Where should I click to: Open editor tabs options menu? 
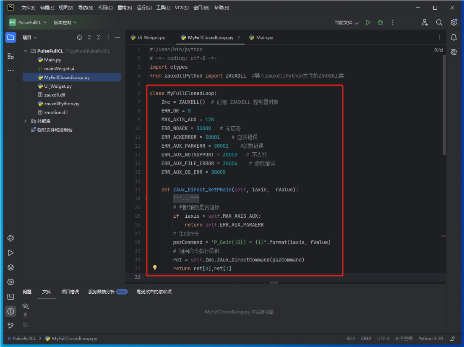coord(439,37)
